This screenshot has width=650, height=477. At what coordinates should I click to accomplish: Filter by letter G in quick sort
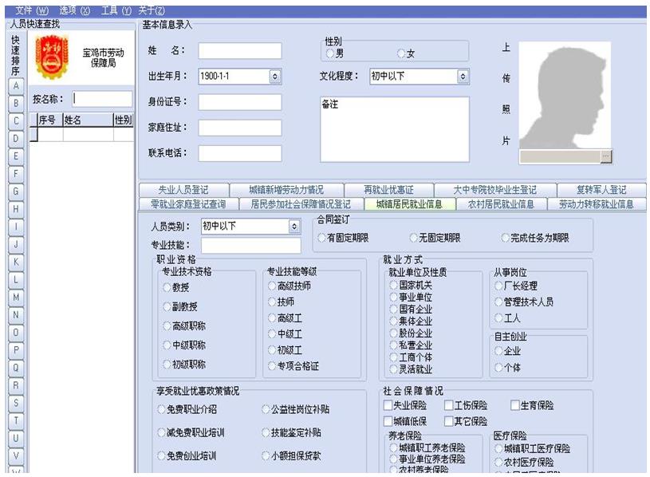coord(16,191)
